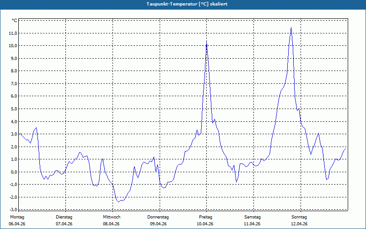Click the Dienstag day label
366x229 pixels.
click(64, 217)
